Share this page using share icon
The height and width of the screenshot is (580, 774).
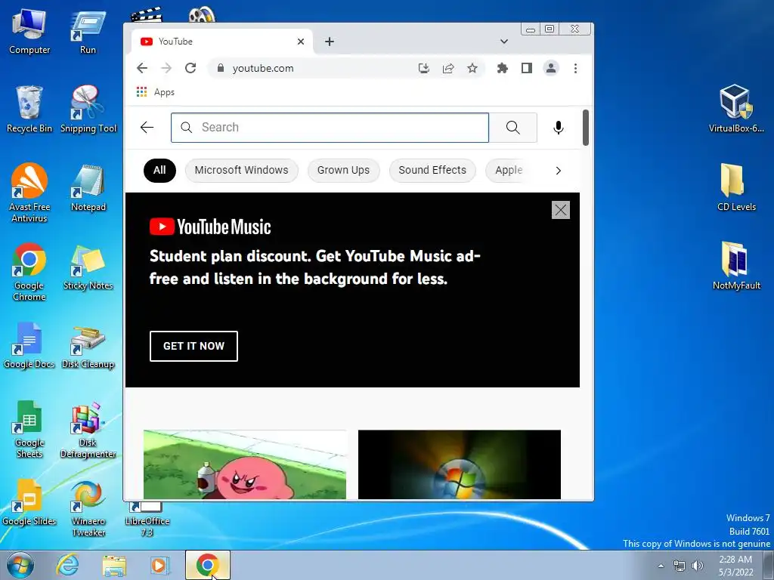pyautogui.click(x=448, y=68)
